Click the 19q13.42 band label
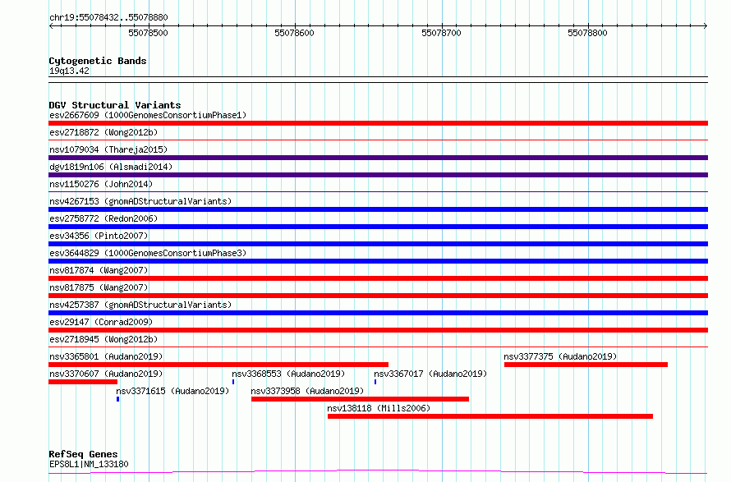Image resolution: width=731 pixels, height=482 pixels. (69, 71)
